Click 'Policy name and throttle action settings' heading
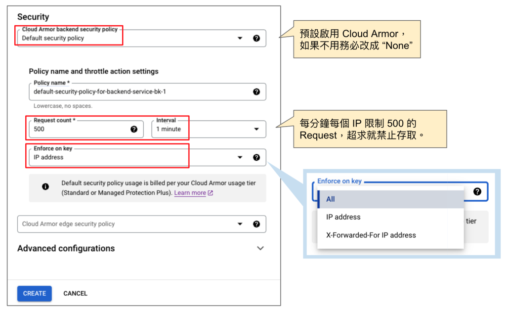 tap(93, 71)
